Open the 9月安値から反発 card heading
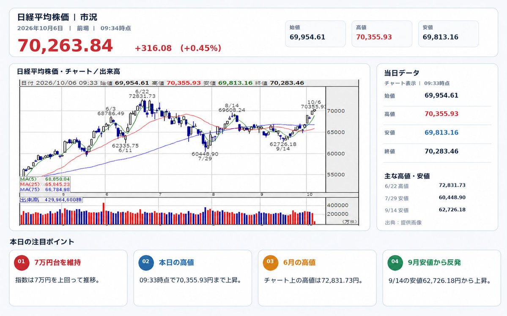This screenshot has height=316, width=507. (x=434, y=262)
